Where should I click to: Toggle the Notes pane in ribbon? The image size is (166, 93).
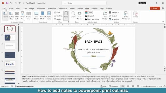66,16
